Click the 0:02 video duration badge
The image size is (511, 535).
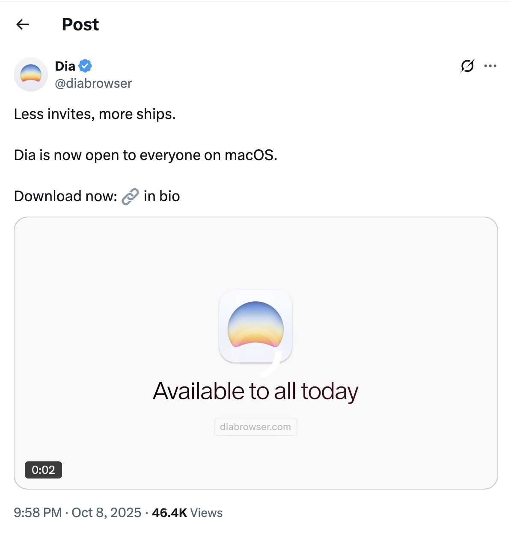tap(43, 470)
